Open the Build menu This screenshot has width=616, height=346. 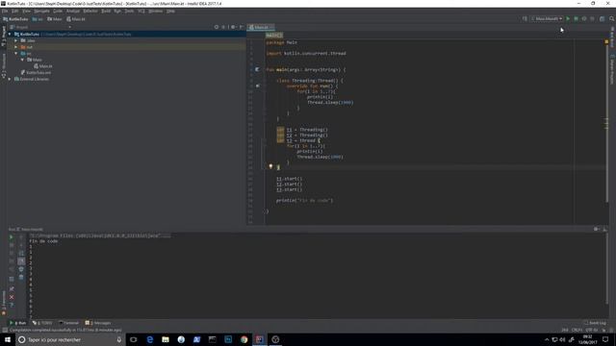click(x=106, y=11)
